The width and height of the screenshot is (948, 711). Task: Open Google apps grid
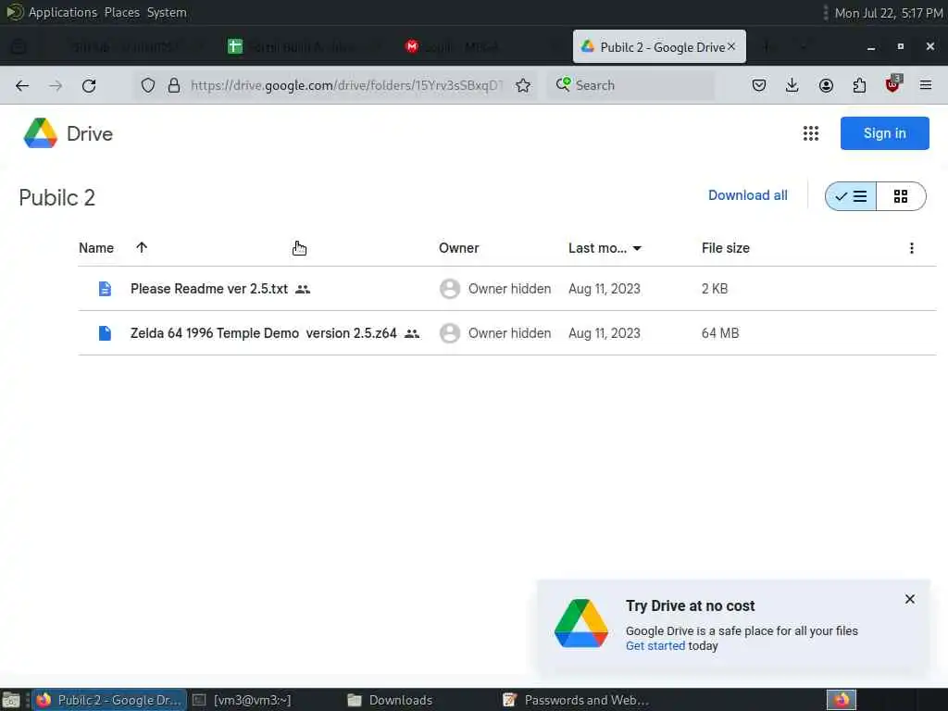point(811,133)
